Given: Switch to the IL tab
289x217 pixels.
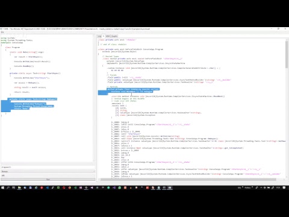Looking at the screenshot, I should click(104, 36).
